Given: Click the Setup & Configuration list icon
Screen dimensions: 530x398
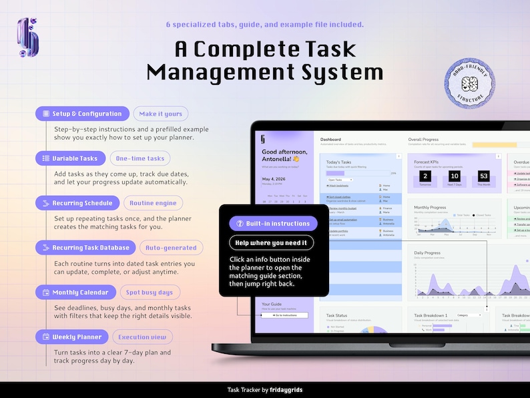Looking at the screenshot, I should coord(46,114).
